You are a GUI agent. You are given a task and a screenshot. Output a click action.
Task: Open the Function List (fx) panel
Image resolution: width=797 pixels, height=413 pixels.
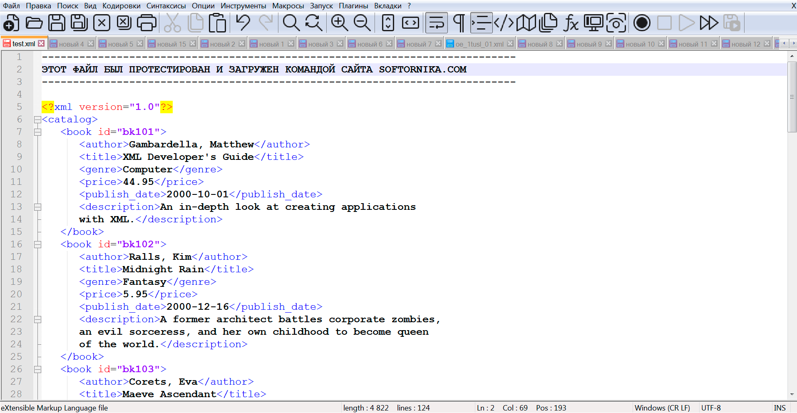pos(571,23)
